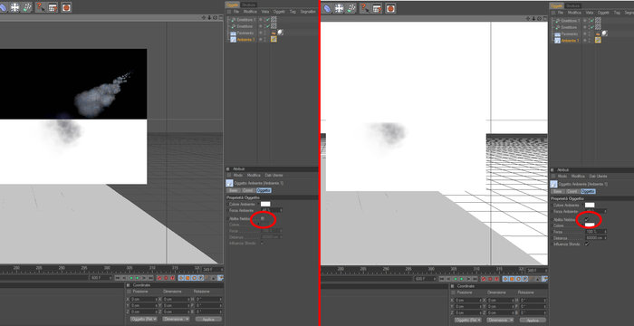Toggle Influenza Sfondo checkbox in right screenshot
Screen dimensions: 634x326
[x=587, y=244]
